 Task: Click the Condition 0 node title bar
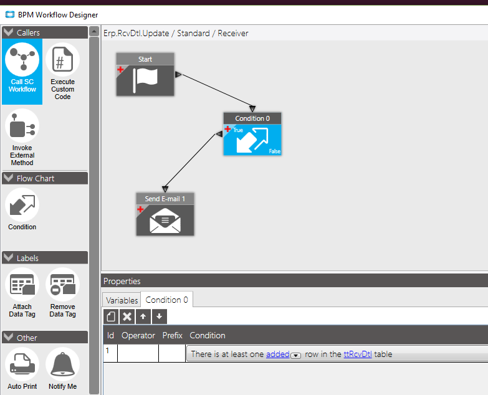[x=252, y=118]
